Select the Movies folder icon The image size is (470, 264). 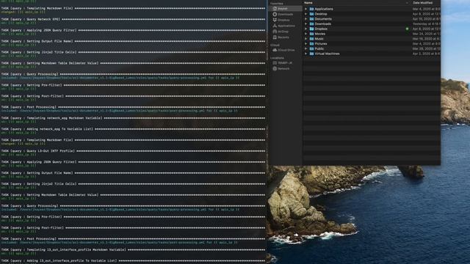tap(311, 34)
